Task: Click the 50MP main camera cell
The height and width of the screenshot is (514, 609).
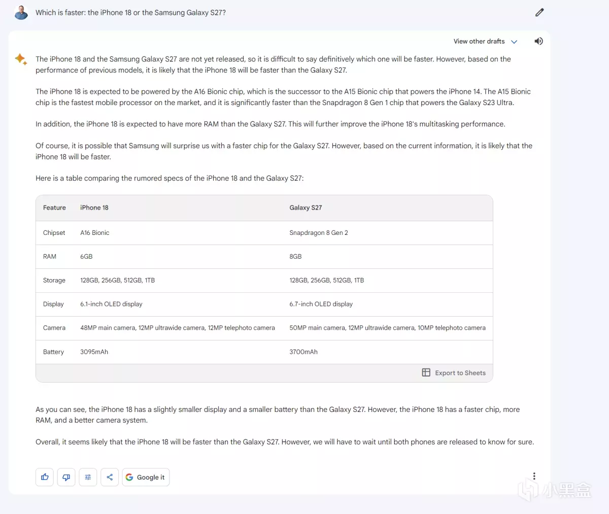Action: (387, 328)
